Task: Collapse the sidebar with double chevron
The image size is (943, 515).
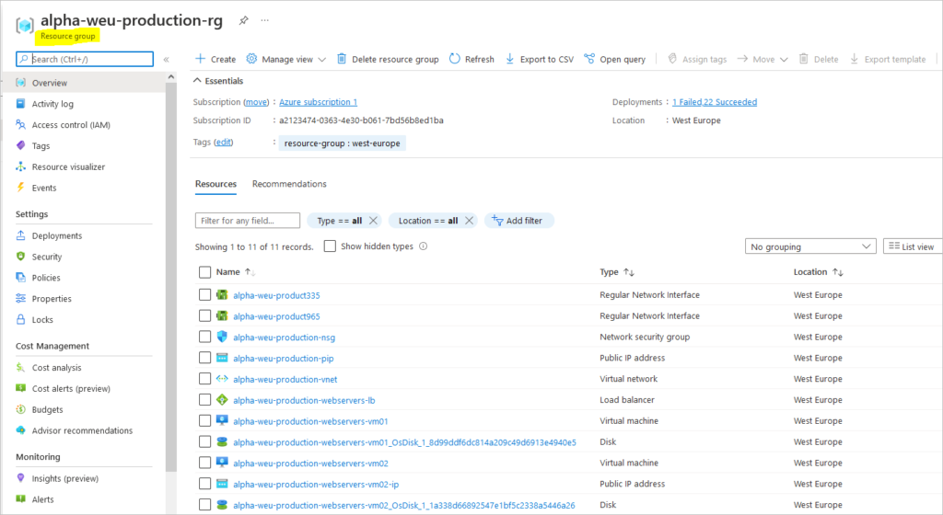Action: (x=167, y=60)
